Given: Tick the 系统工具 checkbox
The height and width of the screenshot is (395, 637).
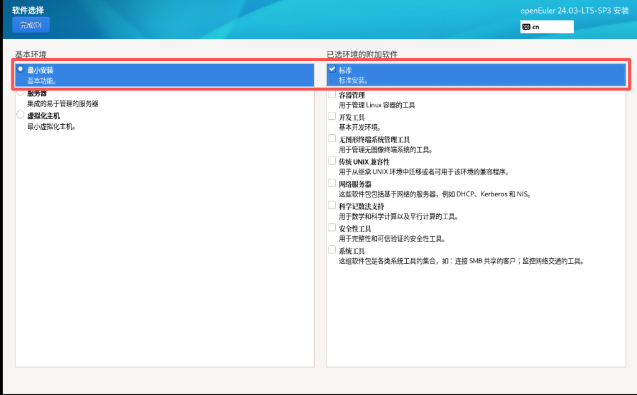Looking at the screenshot, I should [332, 250].
